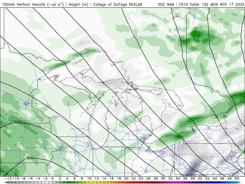Viewport: 245px width, 184px height.
Task: Click the 6 value on color scale
Action: (x=74, y=178)
